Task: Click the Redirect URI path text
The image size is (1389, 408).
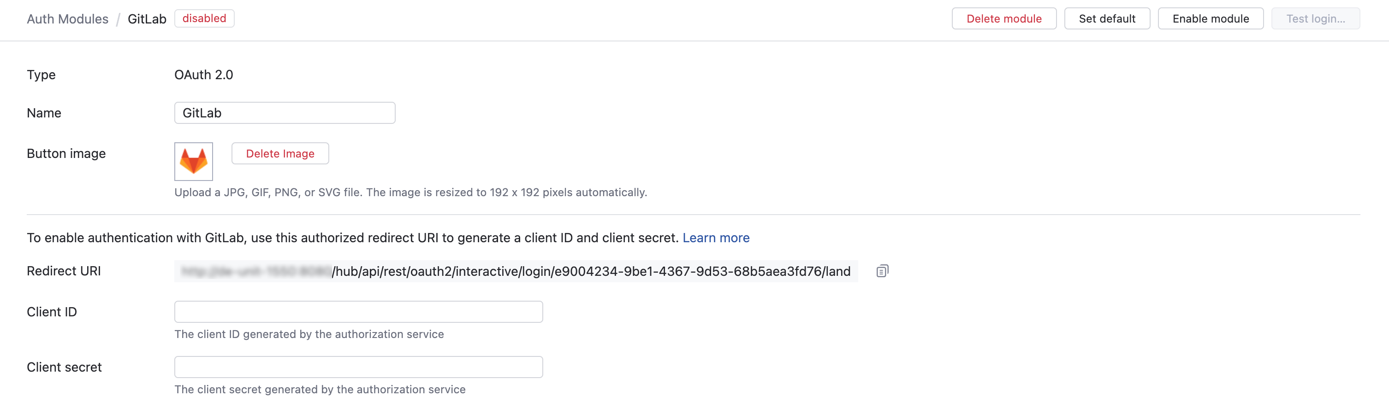Action: tap(590, 271)
